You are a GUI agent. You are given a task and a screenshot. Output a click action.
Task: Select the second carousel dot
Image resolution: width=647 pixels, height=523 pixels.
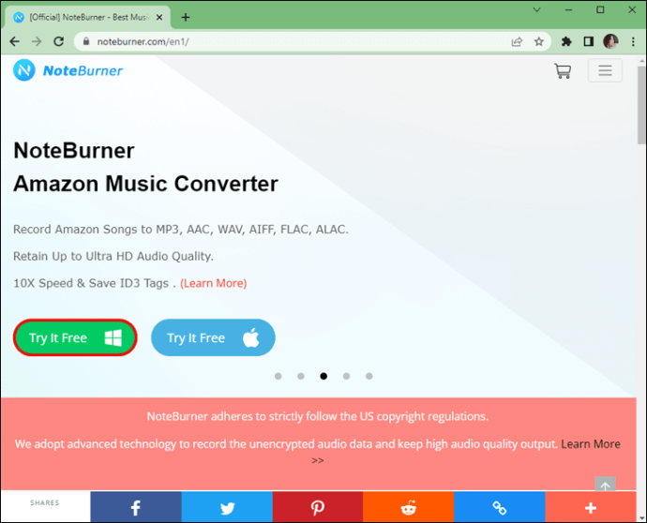click(301, 376)
